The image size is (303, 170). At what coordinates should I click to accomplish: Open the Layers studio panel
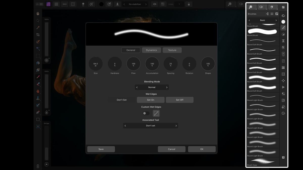(283, 15)
